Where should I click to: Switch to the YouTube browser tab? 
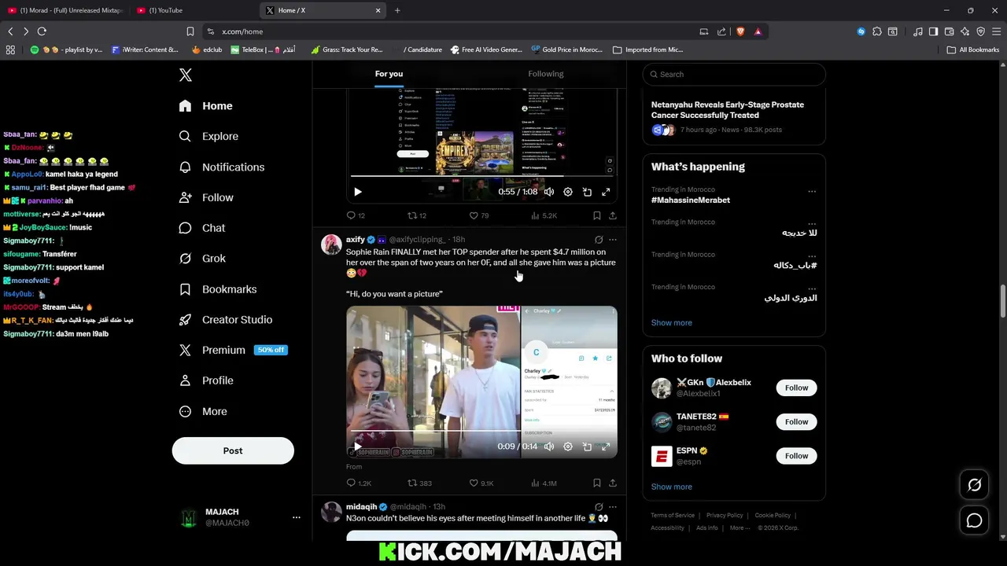tap(193, 10)
